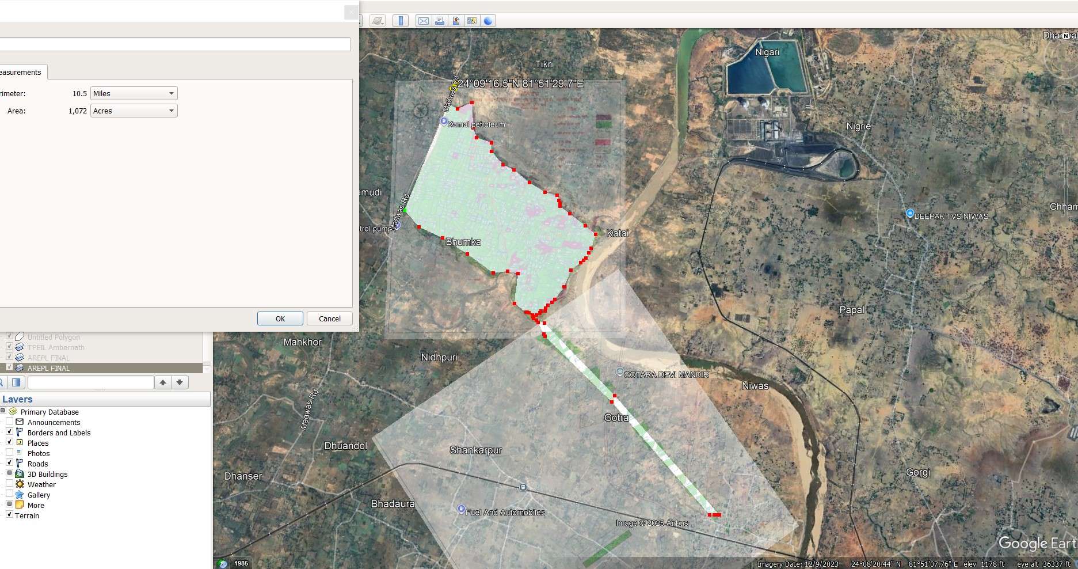Move item up with arrow button
This screenshot has width=1078, height=569.
click(x=163, y=382)
